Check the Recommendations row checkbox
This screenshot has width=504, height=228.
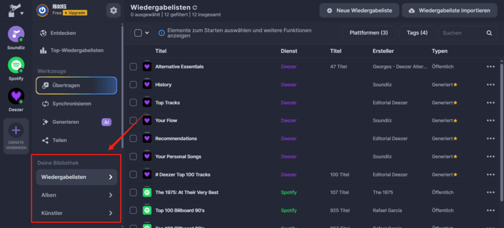[x=133, y=139]
